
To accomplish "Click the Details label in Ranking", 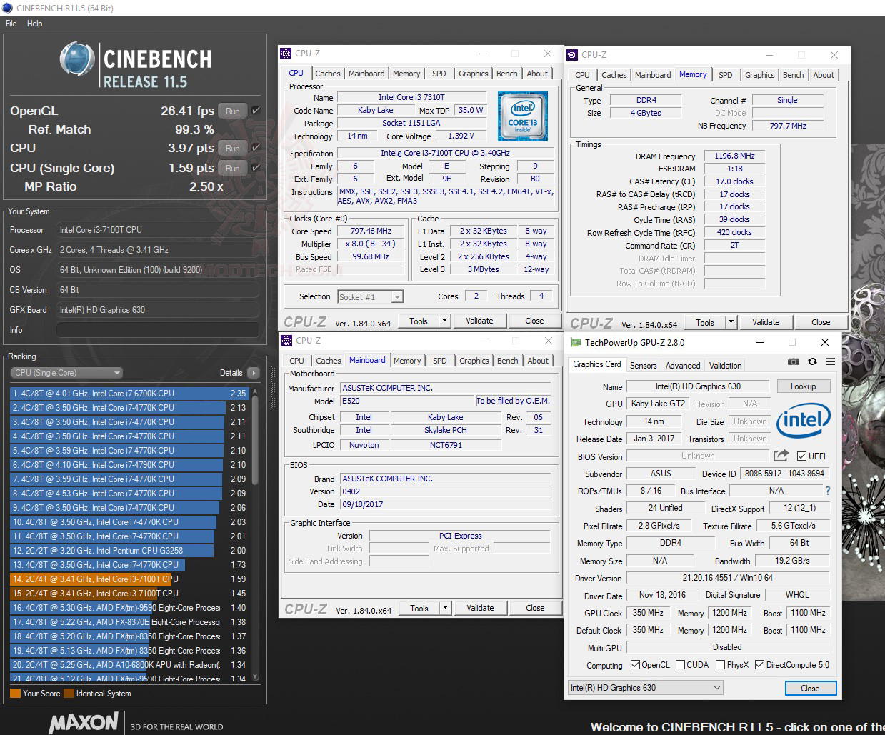I will pos(231,373).
